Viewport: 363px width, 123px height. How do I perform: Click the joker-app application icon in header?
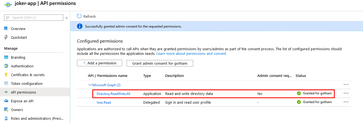[8, 4]
